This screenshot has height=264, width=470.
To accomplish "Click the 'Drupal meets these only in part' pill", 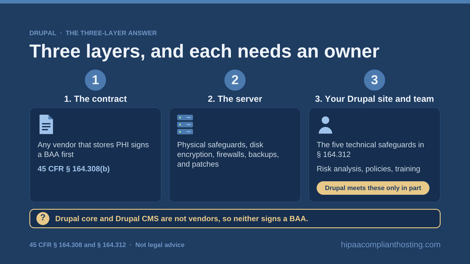I will click(x=373, y=188).
